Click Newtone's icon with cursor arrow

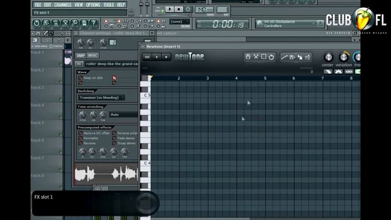click(300, 57)
